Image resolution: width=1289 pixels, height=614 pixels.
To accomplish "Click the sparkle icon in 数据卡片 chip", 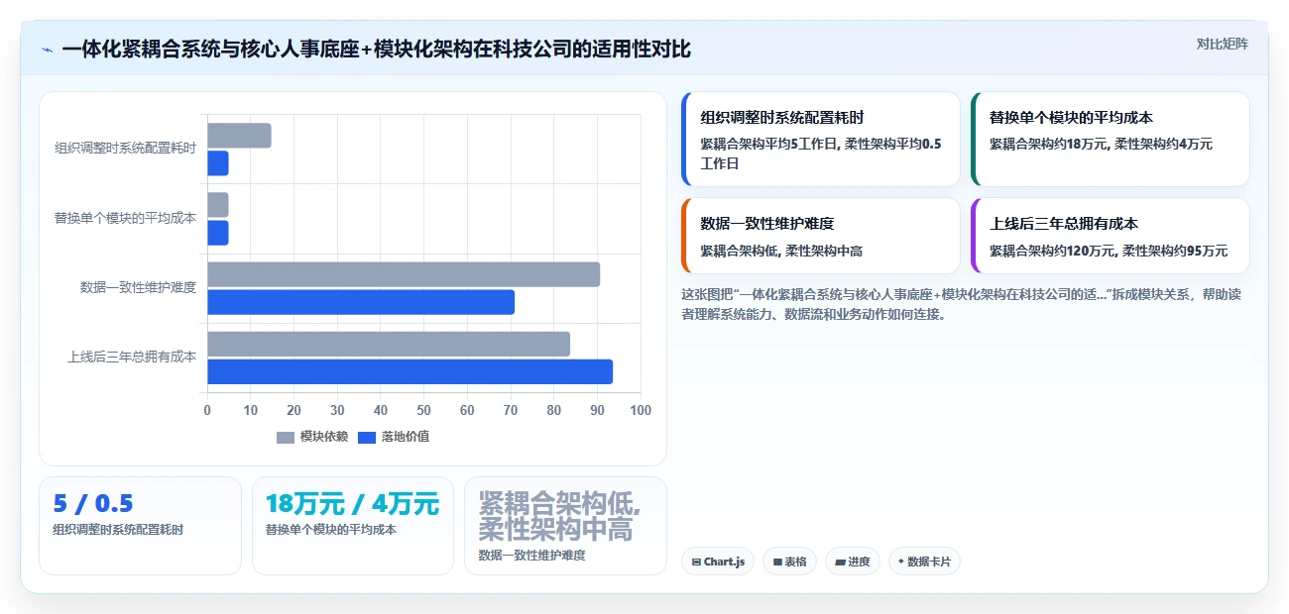I will 900,562.
